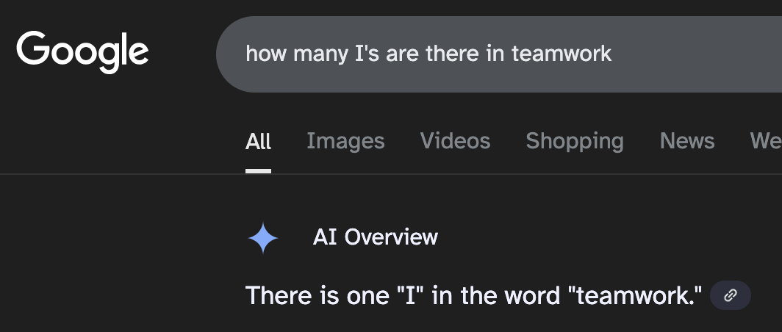The width and height of the screenshot is (782, 332).
Task: Go to Google home via logo
Action: click(82, 52)
